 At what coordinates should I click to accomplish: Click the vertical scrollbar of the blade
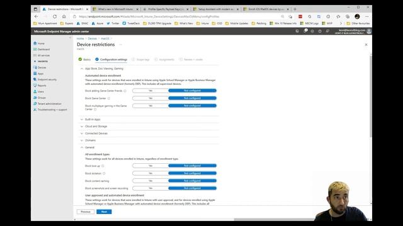(x=371, y=96)
